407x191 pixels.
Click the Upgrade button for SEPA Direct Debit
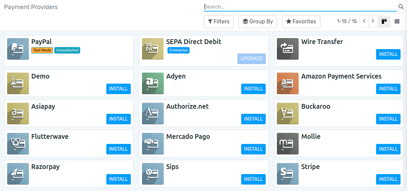(x=251, y=59)
